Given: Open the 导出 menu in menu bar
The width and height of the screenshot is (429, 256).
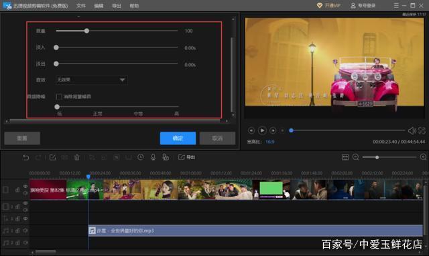Looking at the screenshot, I should click(117, 6).
